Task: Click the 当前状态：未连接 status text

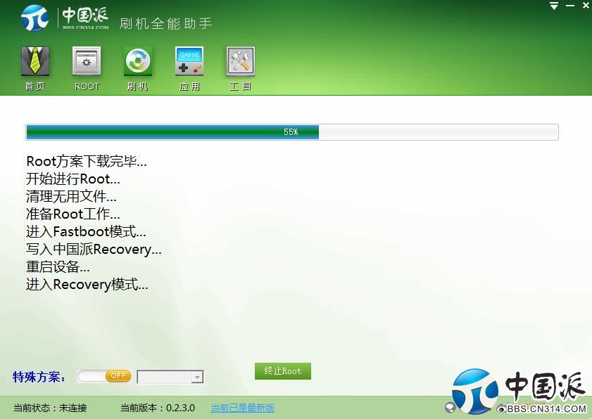Action: (x=50, y=408)
